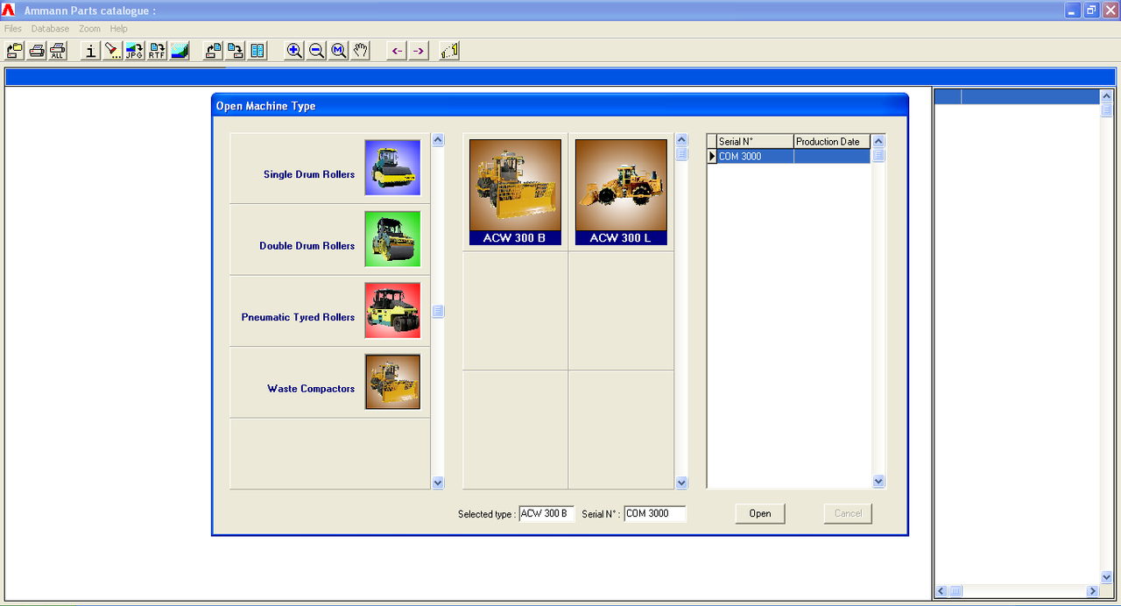Click the blue two-column pages toolbar icon
Viewport: 1121px width, 606px height.
tap(257, 51)
